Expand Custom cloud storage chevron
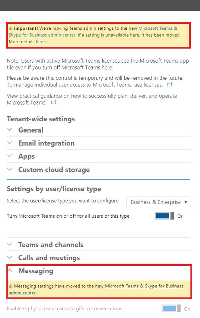This screenshot has height=318, width=200. [x=10, y=169]
